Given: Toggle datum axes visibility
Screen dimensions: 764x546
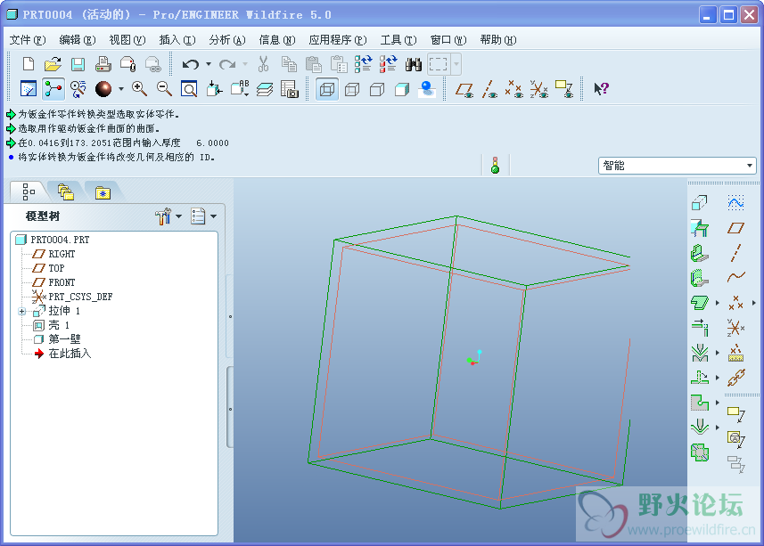Looking at the screenshot, I should (489, 90).
